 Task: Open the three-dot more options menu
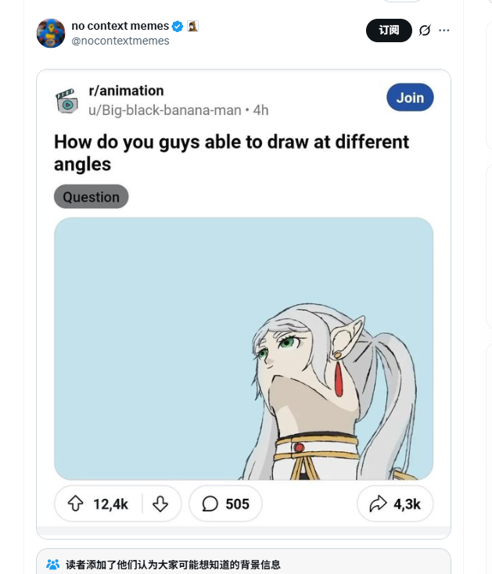pyautogui.click(x=444, y=30)
